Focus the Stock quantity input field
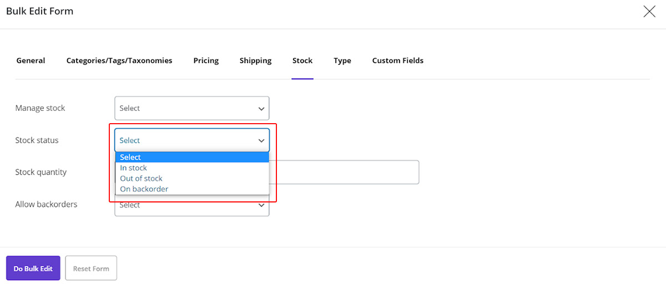This screenshot has width=666, height=284. point(344,173)
